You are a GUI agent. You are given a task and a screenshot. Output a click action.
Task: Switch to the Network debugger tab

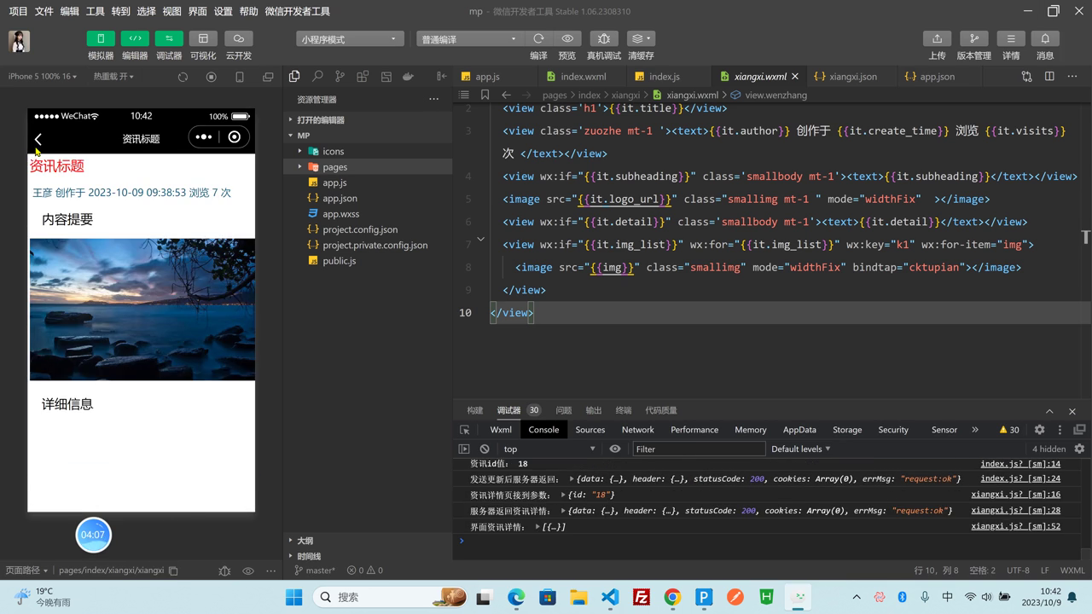[637, 430]
